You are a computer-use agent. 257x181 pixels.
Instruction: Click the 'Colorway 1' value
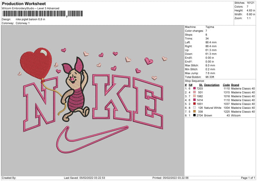tap(23, 23)
